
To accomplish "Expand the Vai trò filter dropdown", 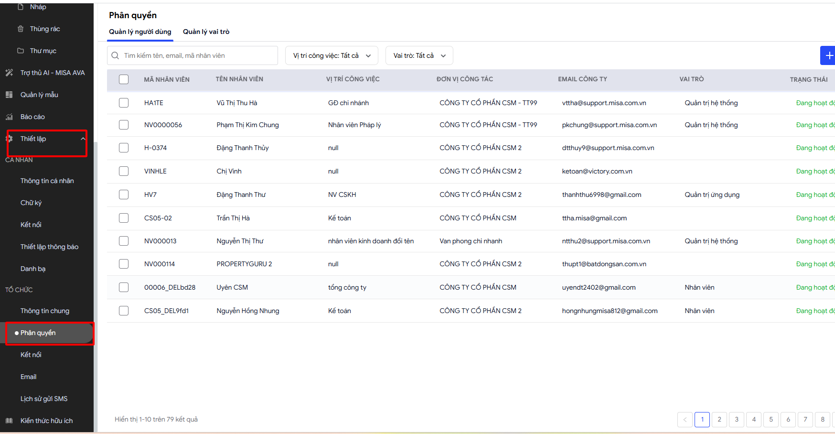I will [419, 55].
